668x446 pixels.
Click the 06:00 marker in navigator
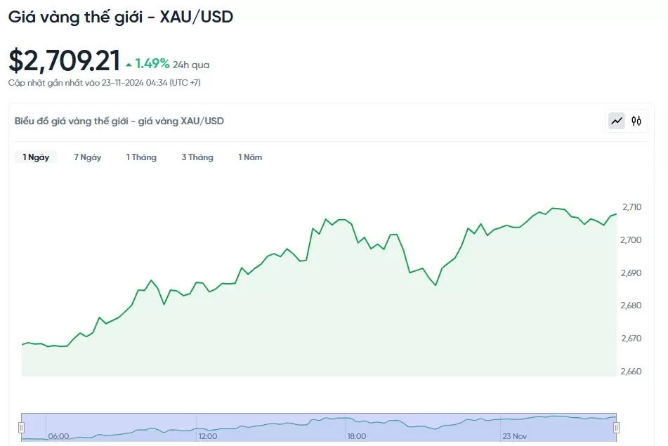point(58,436)
